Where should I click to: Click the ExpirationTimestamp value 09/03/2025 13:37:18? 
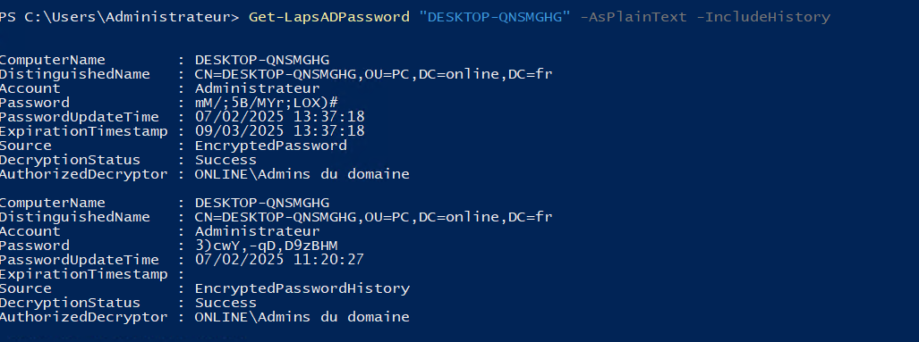click(279, 131)
